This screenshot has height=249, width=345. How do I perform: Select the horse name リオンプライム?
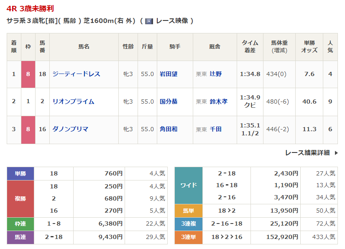73,102
